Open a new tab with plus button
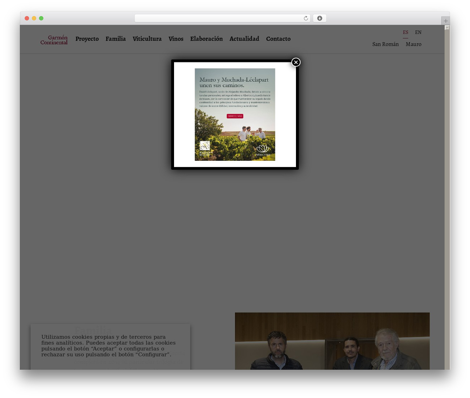The image size is (470, 398). (446, 21)
